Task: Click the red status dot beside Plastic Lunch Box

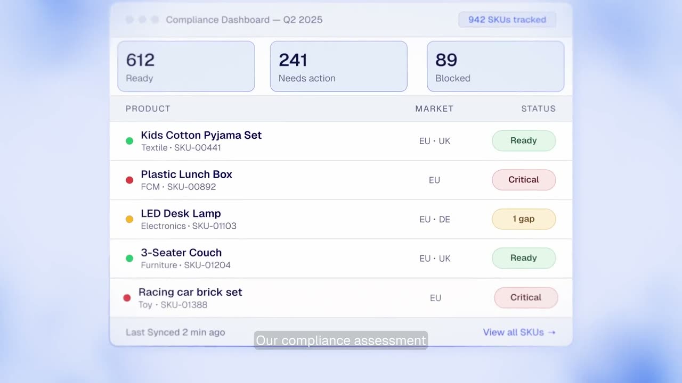Action: point(129,180)
